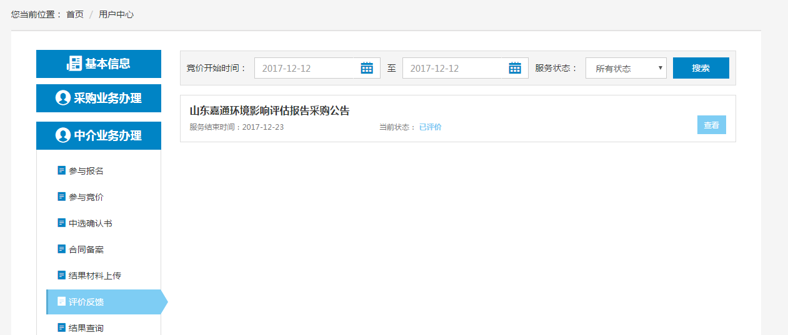Expand the 基本信息 section header
This screenshot has width=788, height=335.
click(x=99, y=64)
